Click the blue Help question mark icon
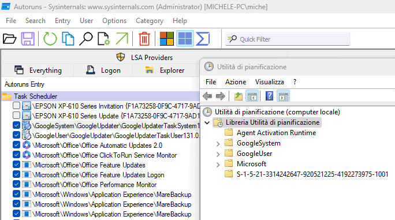The width and height of the screenshot is (395, 220). 269,96
